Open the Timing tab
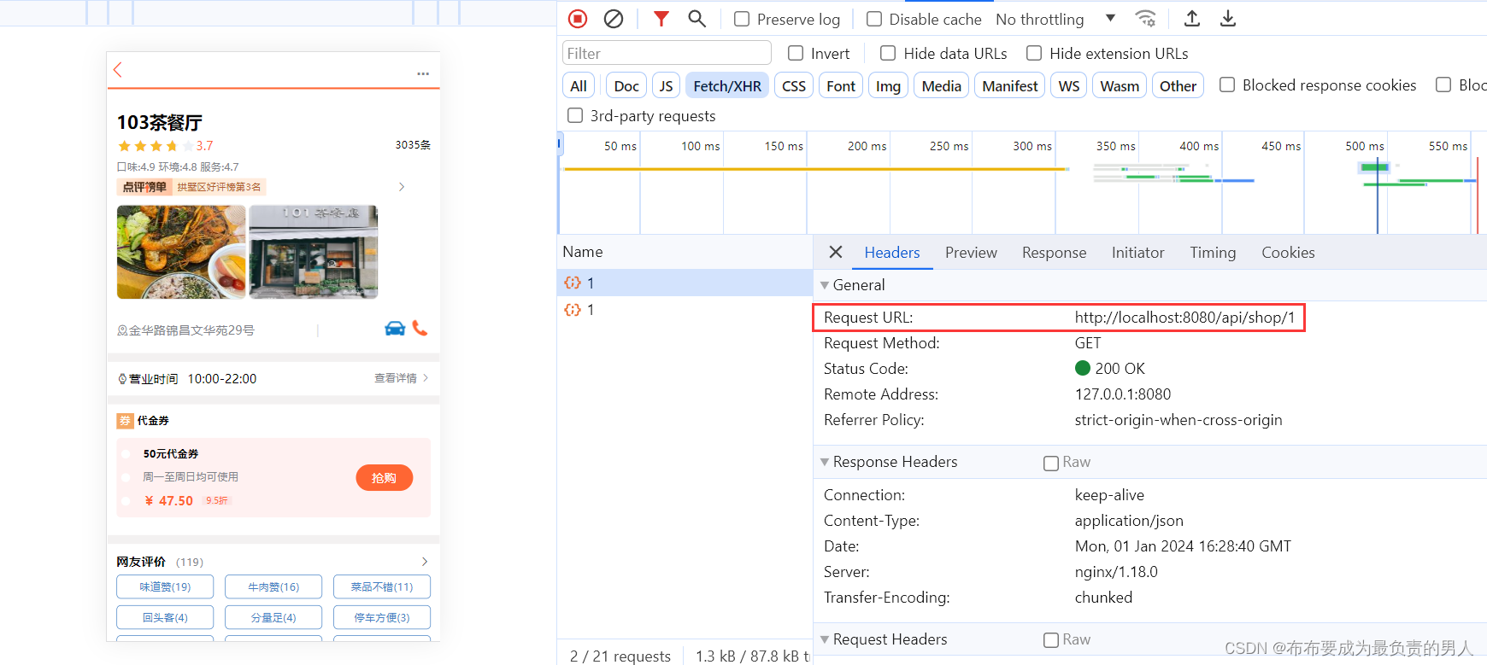 (1213, 253)
